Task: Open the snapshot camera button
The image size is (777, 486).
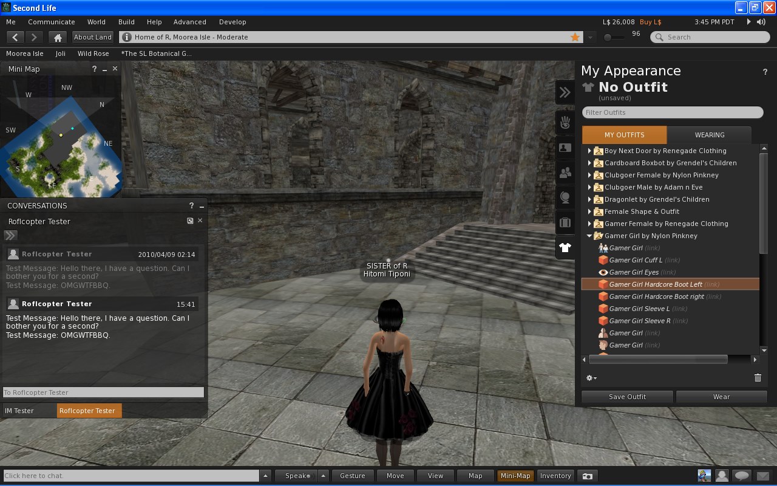Action: click(x=587, y=476)
